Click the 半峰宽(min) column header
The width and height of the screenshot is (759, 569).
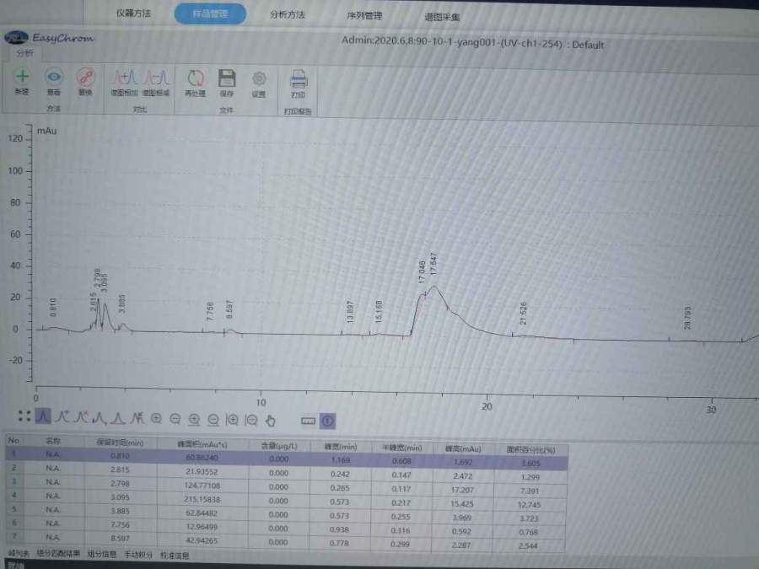[401, 448]
